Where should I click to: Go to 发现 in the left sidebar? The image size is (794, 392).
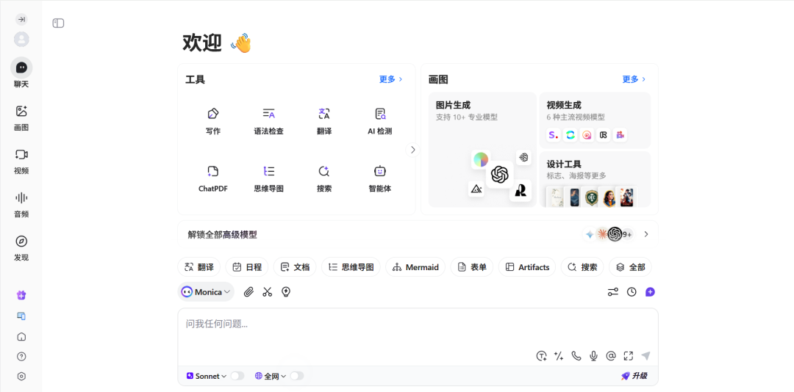coord(21,247)
